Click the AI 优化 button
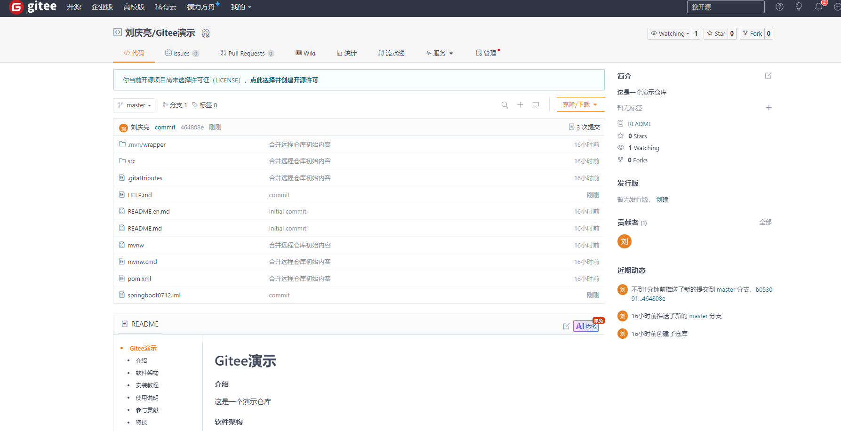The width and height of the screenshot is (841, 431). [586, 326]
